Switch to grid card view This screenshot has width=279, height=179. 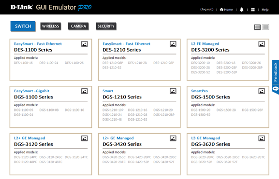(257, 27)
